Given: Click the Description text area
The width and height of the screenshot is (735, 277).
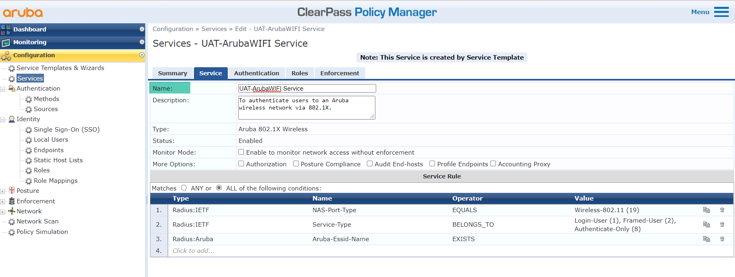Looking at the screenshot, I should (x=307, y=107).
